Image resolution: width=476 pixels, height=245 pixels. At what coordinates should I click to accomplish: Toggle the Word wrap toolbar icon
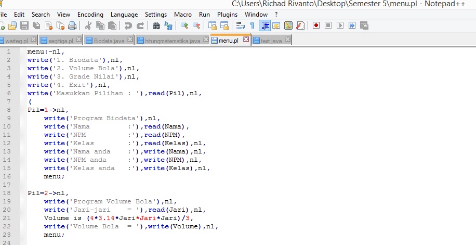pos(241,25)
